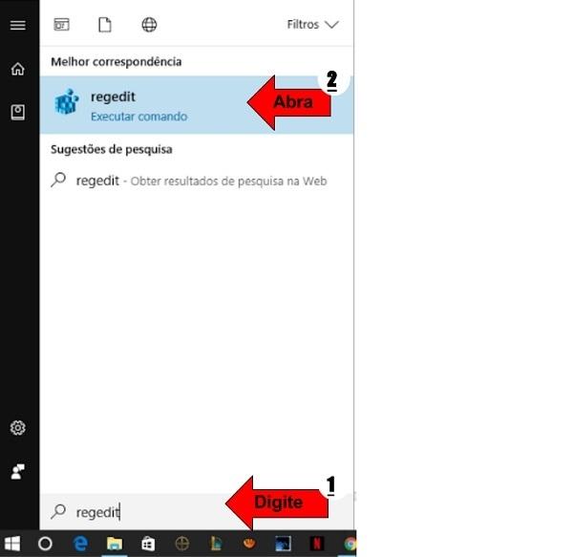Click the Melhor correspondência heading
573x557 pixels.
coord(117,62)
